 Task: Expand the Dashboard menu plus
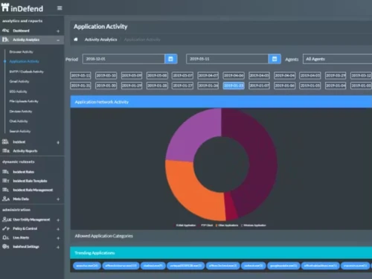[x=58, y=31]
